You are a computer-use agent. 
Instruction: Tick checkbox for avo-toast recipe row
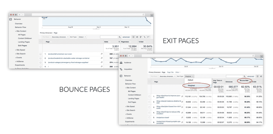click(x=149, y=118)
